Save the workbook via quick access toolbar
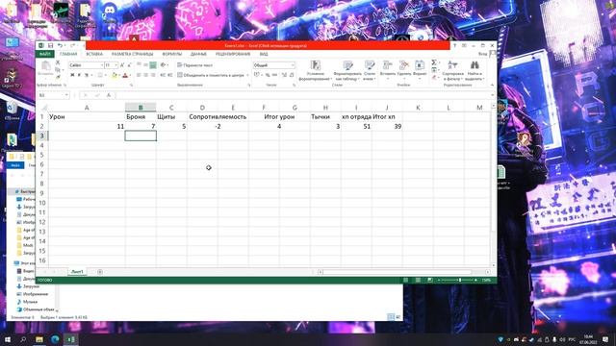 pyautogui.click(x=50, y=45)
